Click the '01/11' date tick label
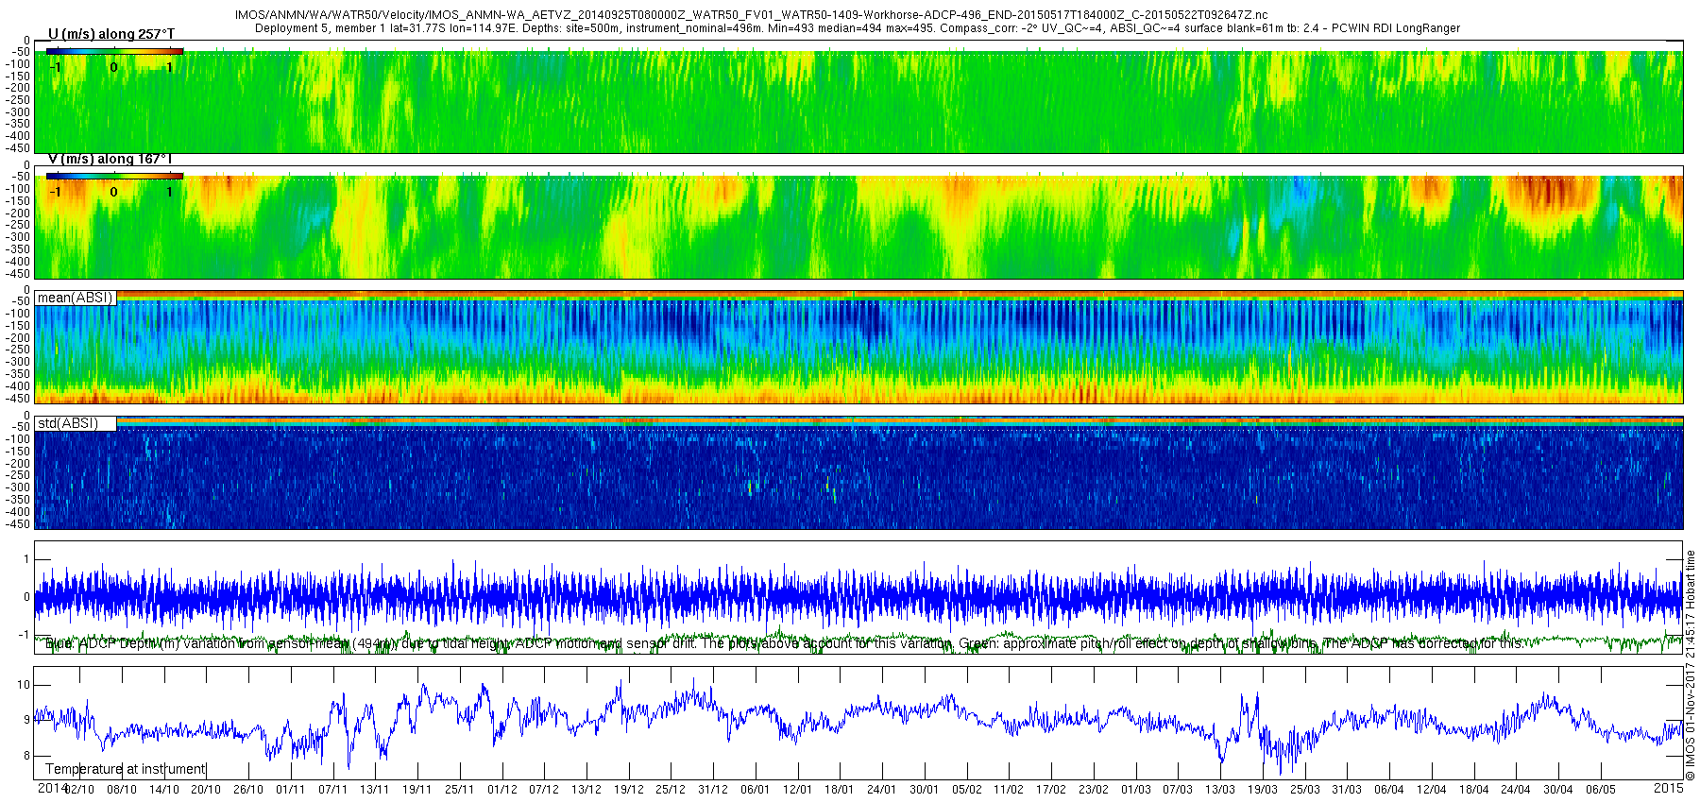Viewport: 1700px width, 803px height. pos(291,790)
